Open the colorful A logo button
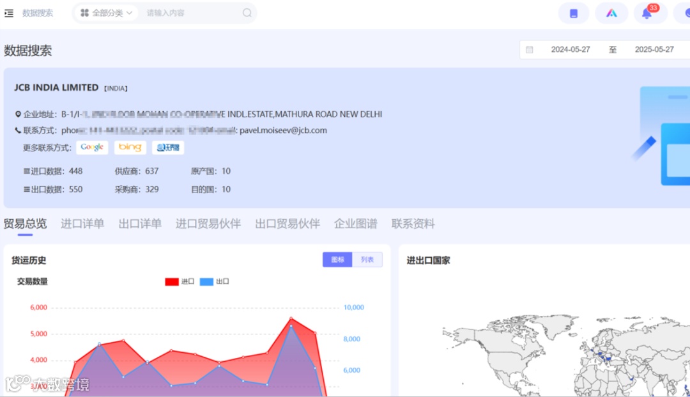The height and width of the screenshot is (397, 690). coord(611,13)
